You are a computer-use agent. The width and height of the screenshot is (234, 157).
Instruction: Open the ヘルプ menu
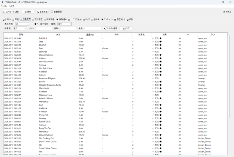(11, 6)
